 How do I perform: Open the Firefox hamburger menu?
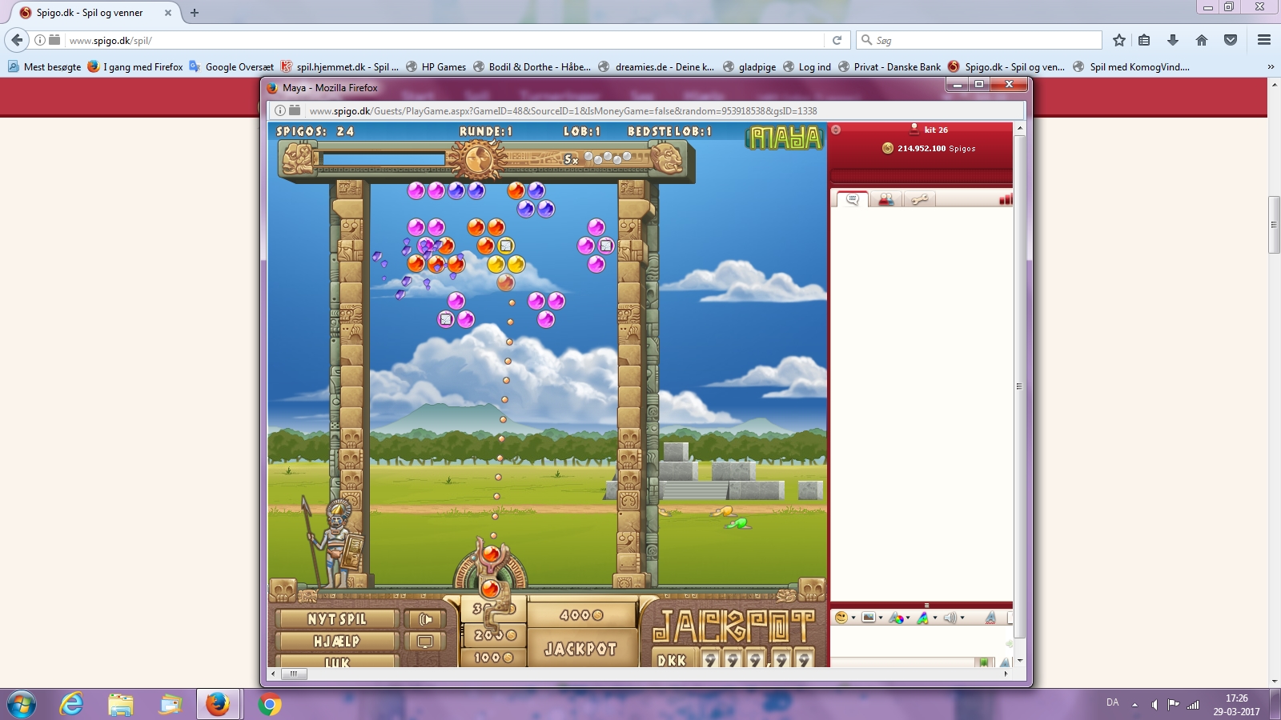click(1264, 40)
